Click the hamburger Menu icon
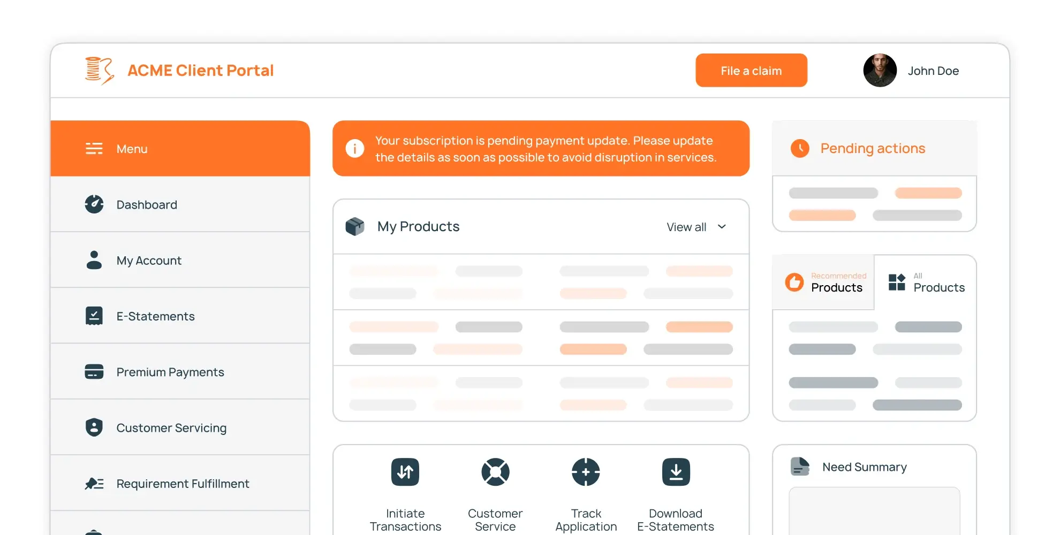 tap(94, 149)
